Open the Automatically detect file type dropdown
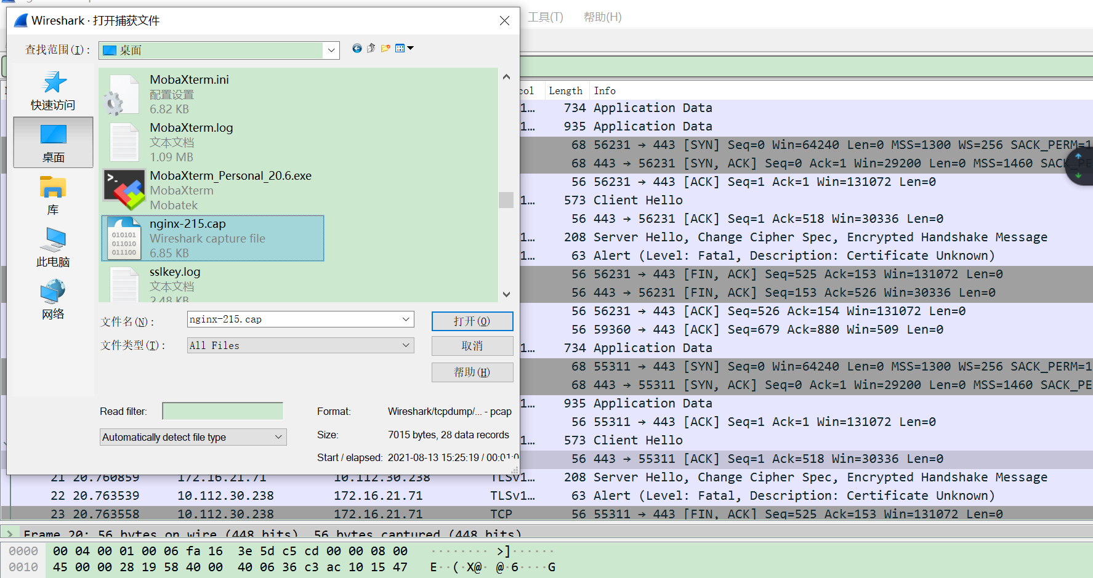 pos(278,437)
